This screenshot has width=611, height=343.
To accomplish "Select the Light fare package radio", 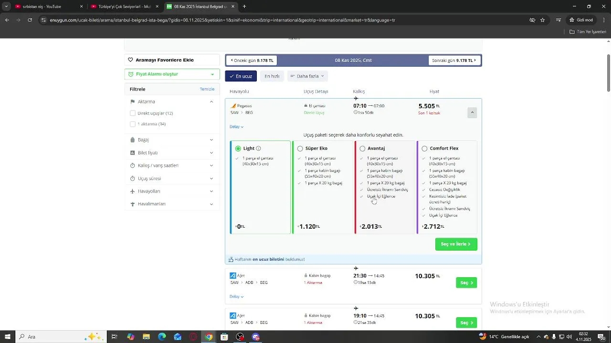I will click(238, 149).
